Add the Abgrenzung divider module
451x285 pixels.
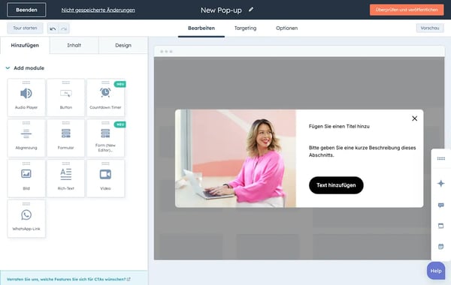(26, 138)
